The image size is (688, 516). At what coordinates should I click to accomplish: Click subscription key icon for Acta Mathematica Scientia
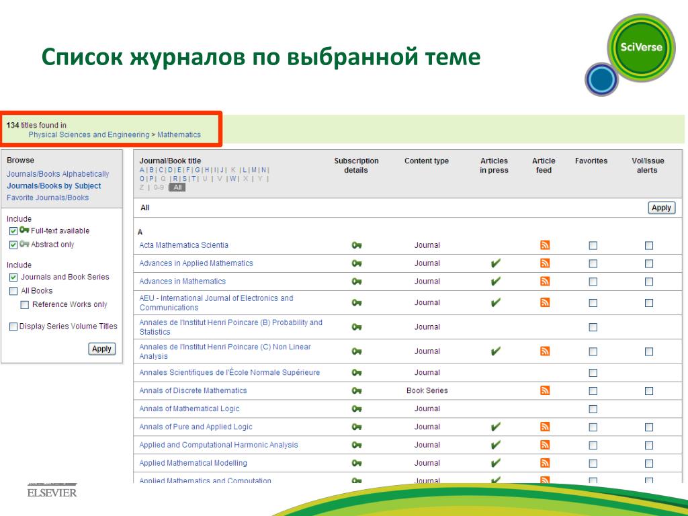(x=357, y=245)
